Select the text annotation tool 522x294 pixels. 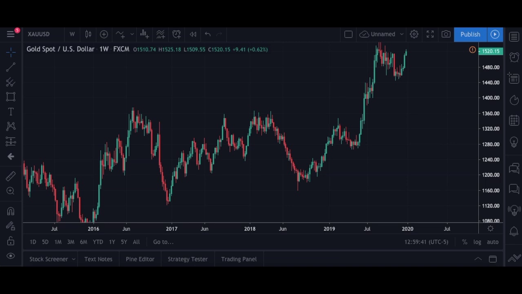coord(11,111)
